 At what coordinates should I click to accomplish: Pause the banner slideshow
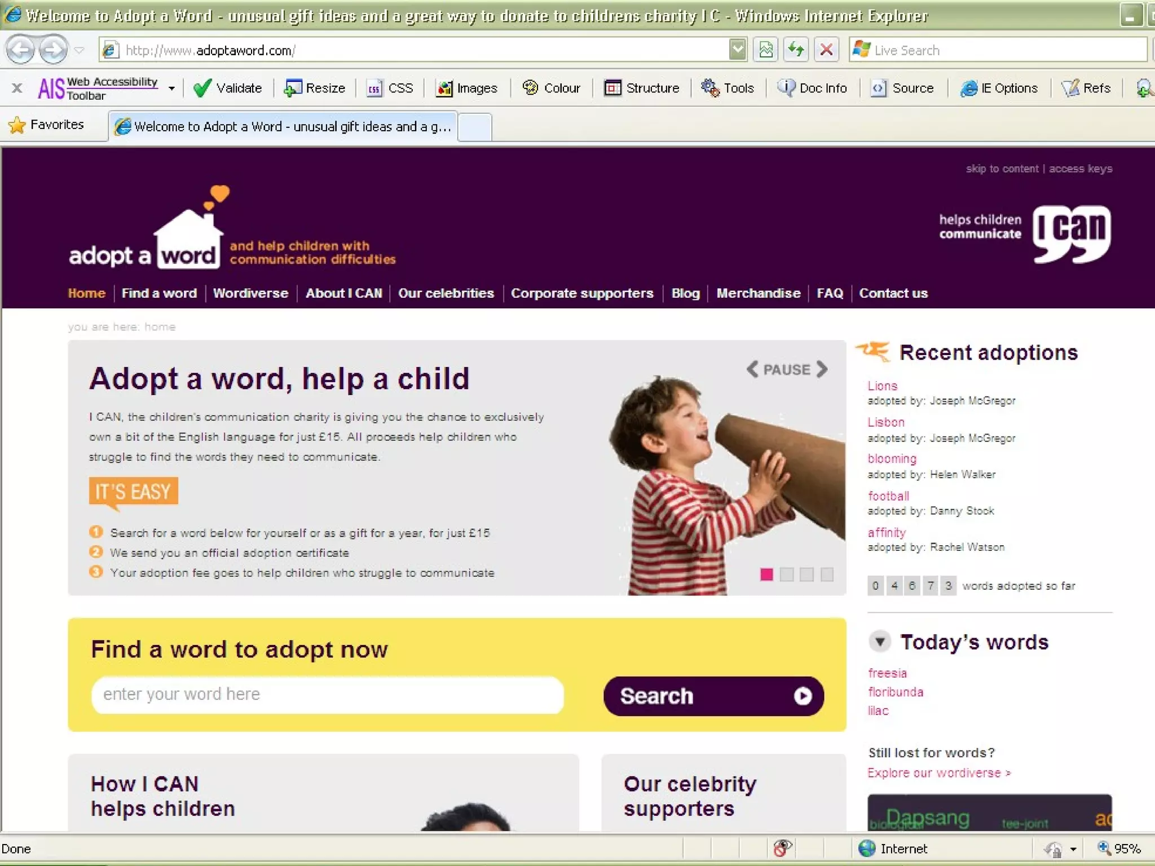point(787,370)
